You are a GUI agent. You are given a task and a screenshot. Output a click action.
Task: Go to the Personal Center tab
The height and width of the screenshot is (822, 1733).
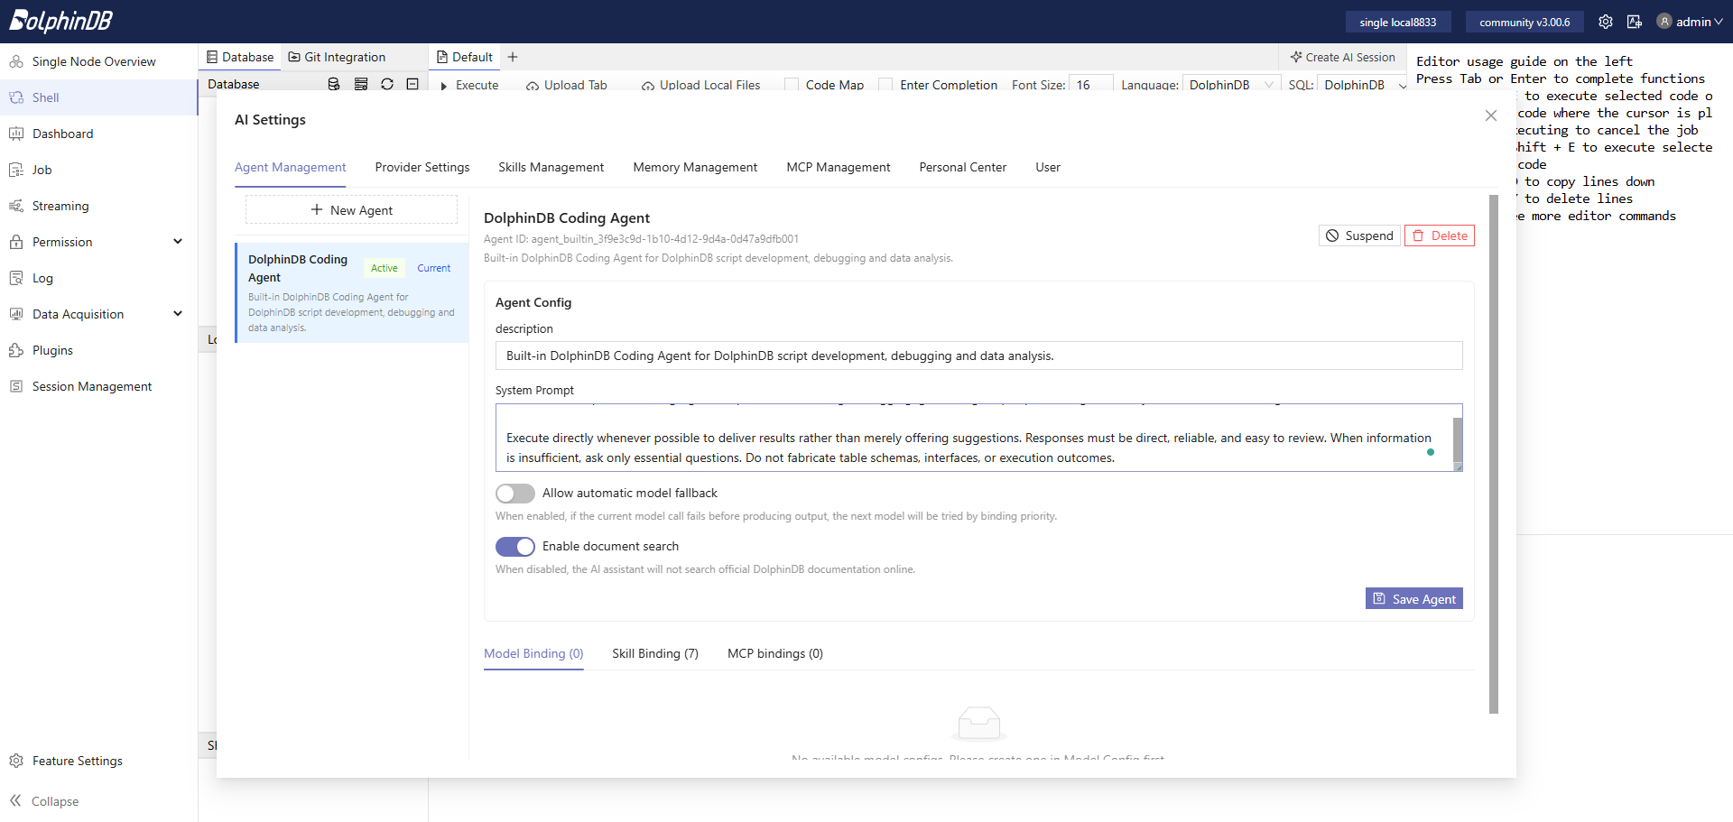963,167
